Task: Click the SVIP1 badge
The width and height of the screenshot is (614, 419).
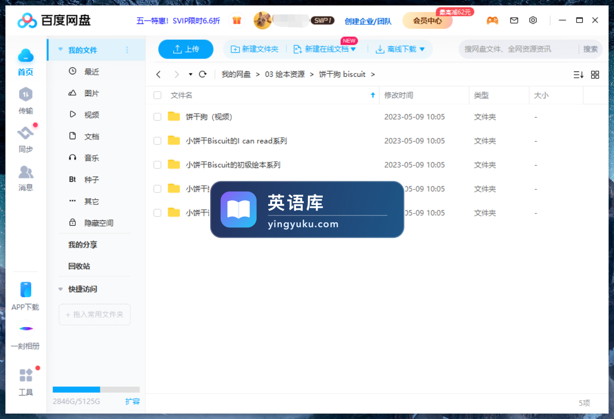Action: point(322,21)
